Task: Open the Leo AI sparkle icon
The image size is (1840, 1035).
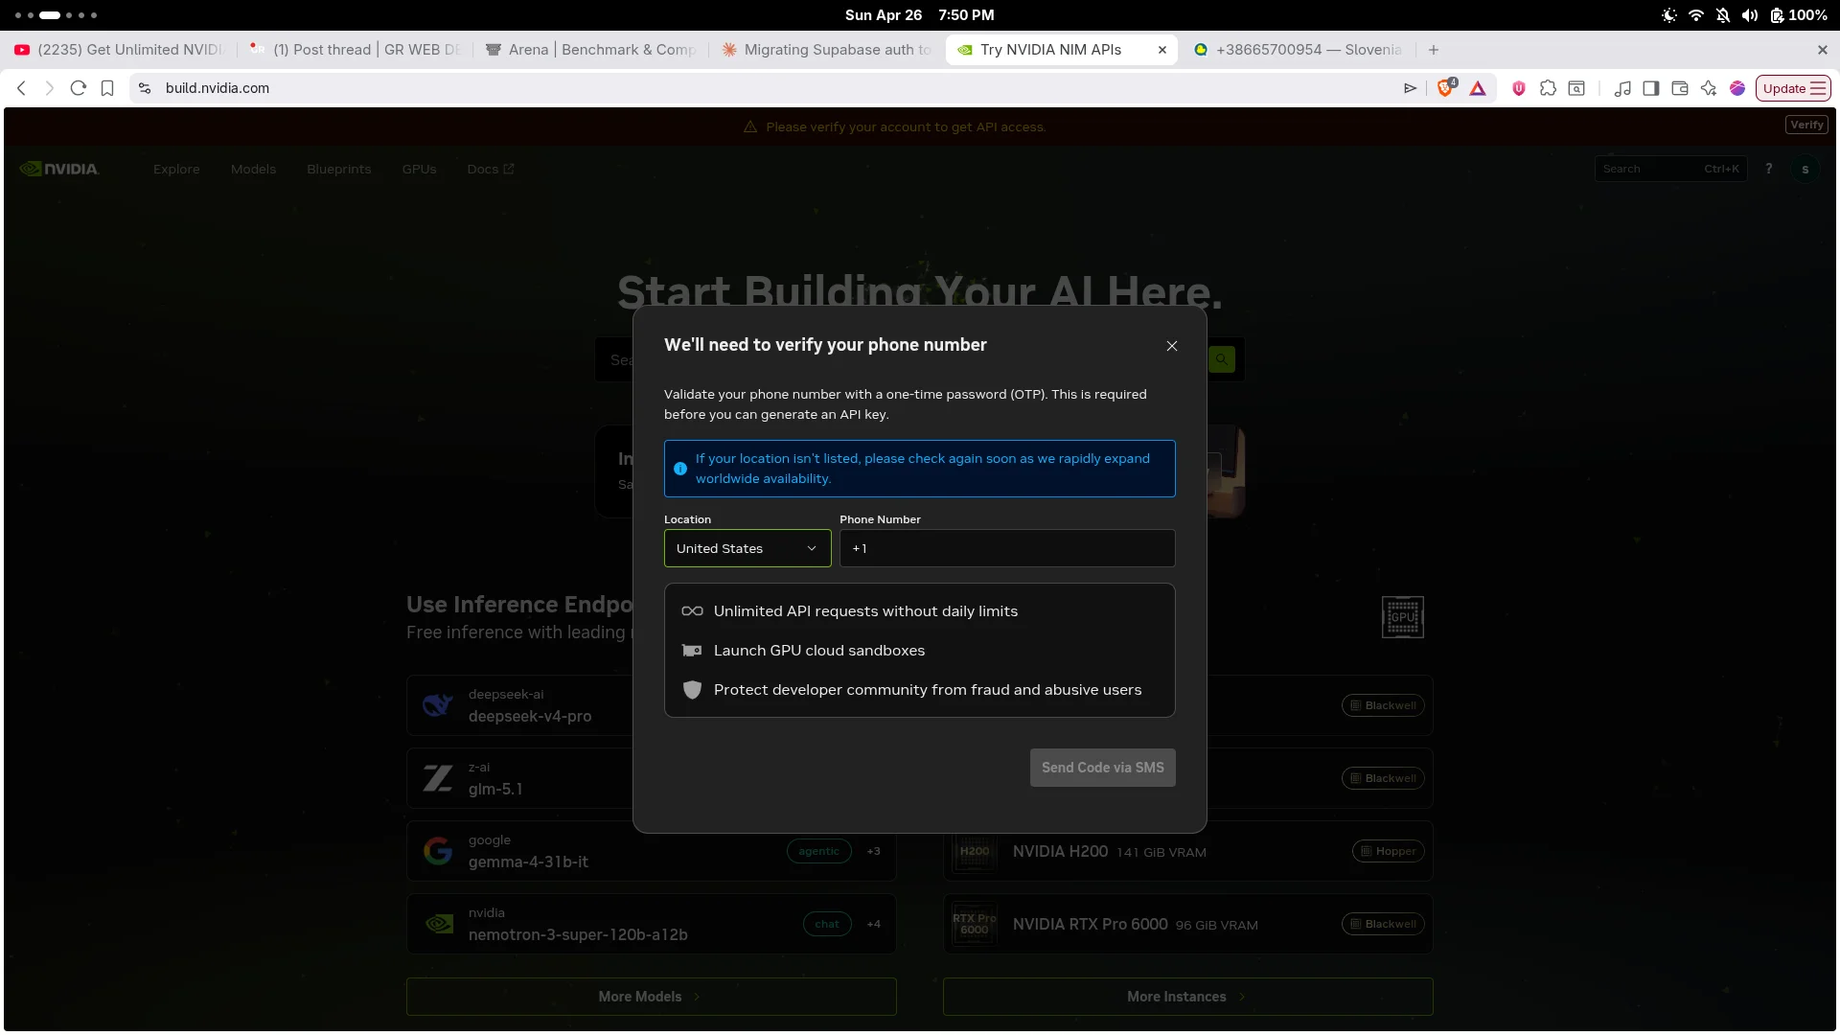Action: (x=1709, y=88)
